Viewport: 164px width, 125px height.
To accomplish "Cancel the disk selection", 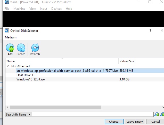I will pos(155,122).
